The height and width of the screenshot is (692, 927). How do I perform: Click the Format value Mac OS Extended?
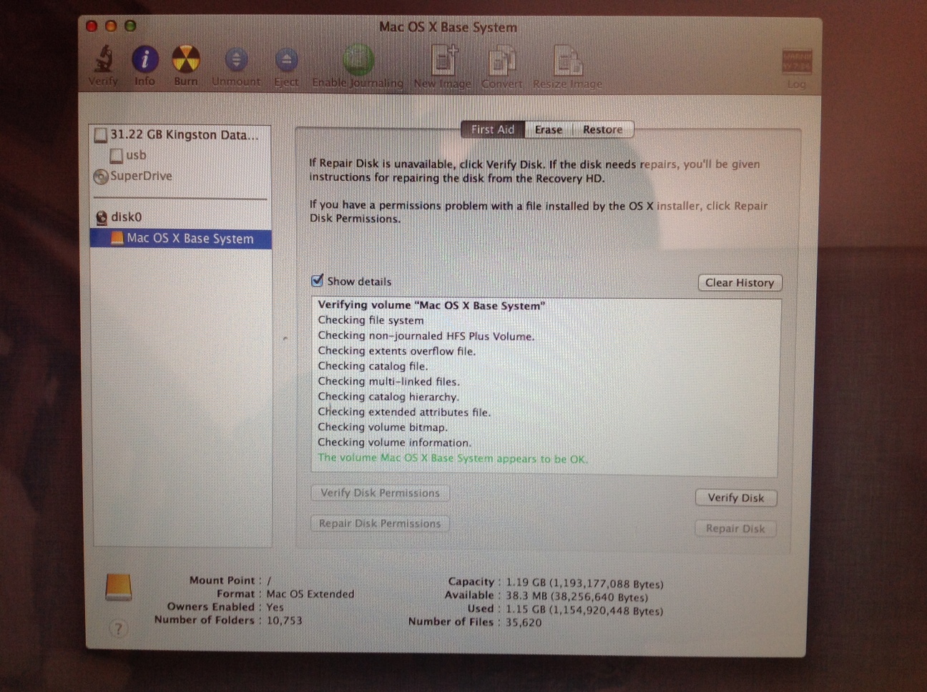click(x=310, y=594)
